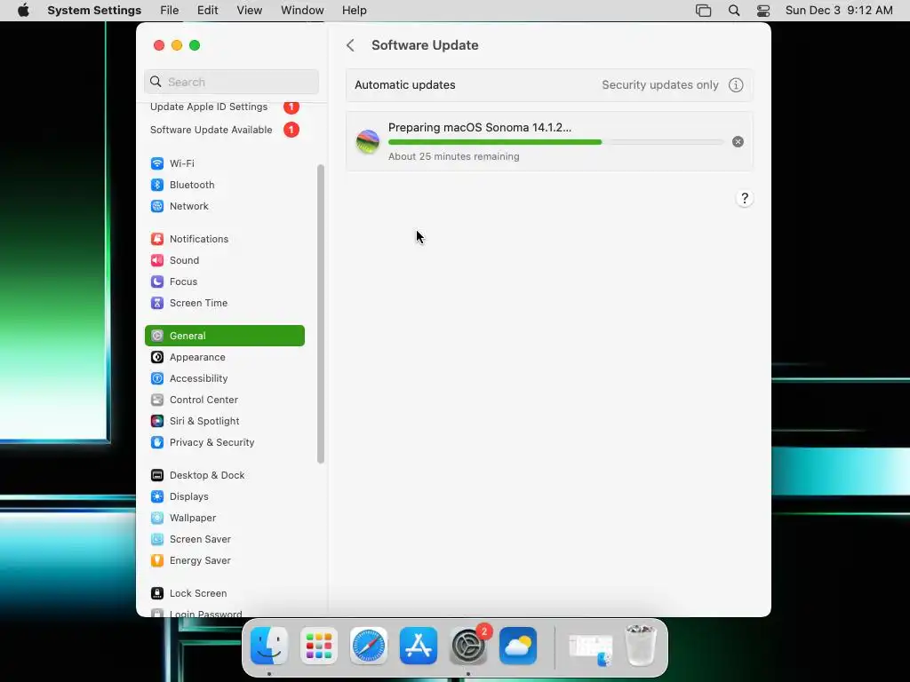Image resolution: width=910 pixels, height=682 pixels.
Task: Open Launchpad from the Dock
Action: click(319, 646)
